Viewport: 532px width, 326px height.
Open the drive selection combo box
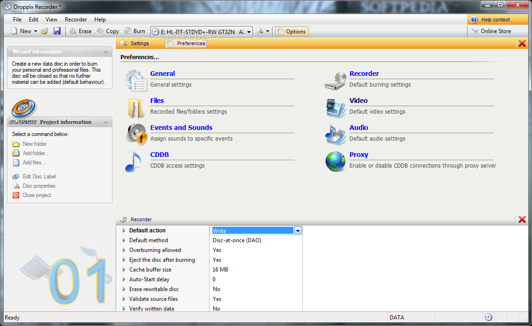pyautogui.click(x=202, y=32)
